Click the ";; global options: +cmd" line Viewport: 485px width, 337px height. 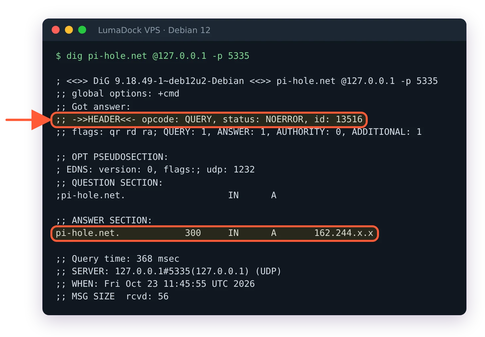click(x=118, y=94)
